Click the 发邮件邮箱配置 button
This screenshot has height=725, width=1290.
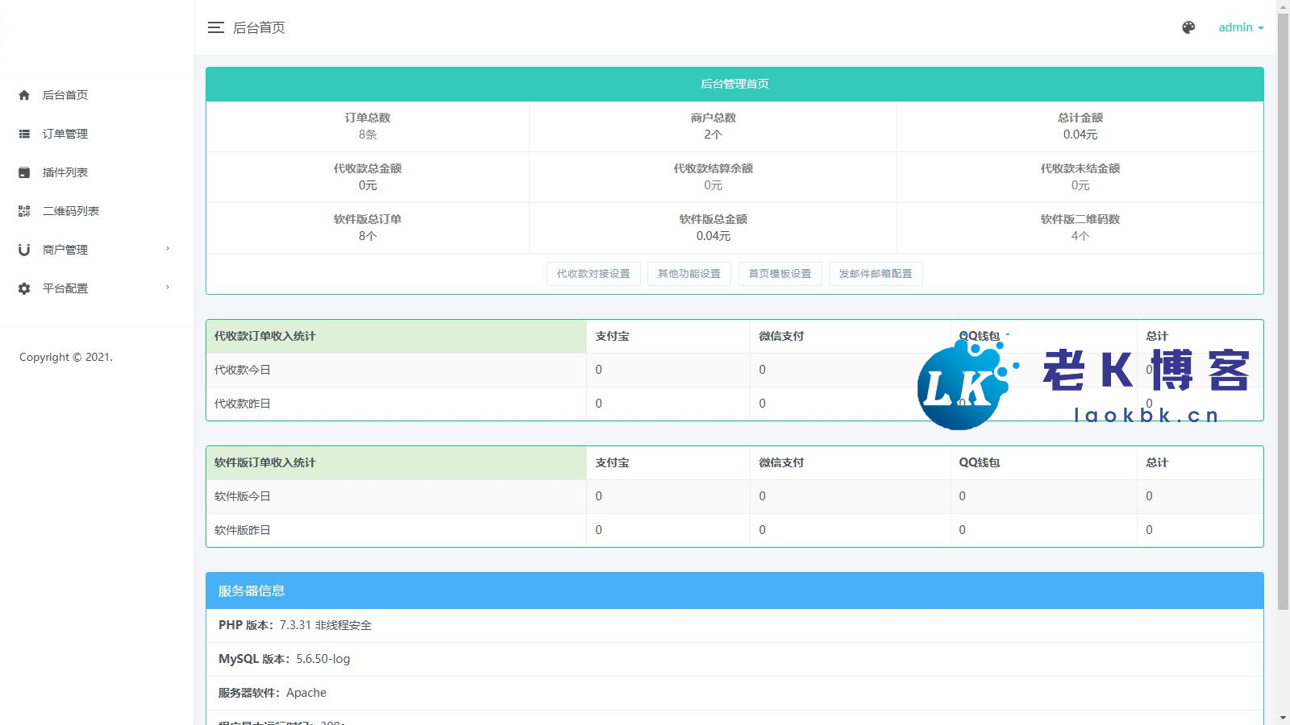[x=876, y=274]
